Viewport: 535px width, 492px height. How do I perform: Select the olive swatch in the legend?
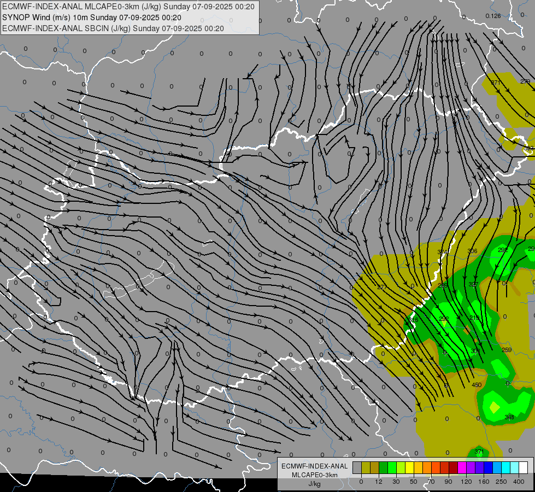[x=366, y=468]
